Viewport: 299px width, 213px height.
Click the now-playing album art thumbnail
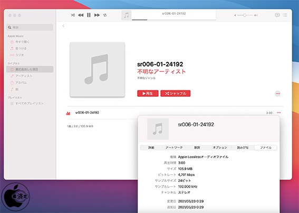click(x=127, y=15)
